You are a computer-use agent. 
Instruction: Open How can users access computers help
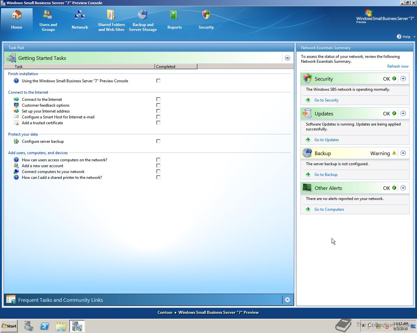tap(65, 160)
